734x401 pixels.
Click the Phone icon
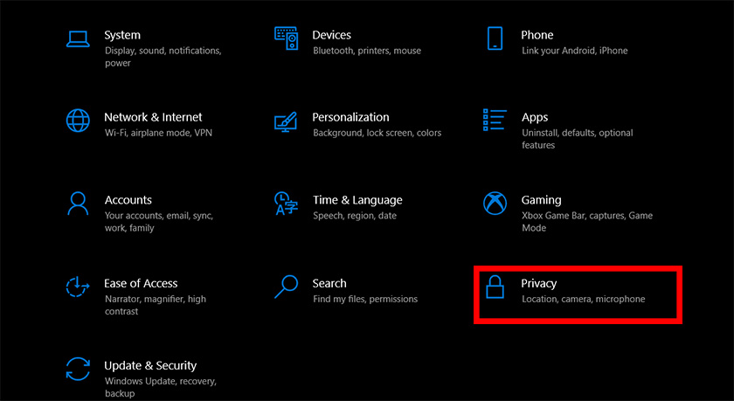pyautogui.click(x=495, y=38)
